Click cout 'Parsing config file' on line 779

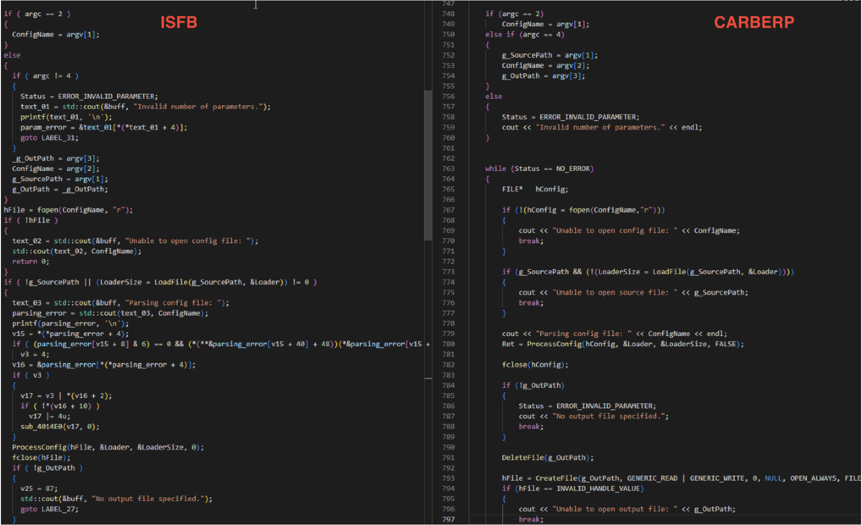coord(615,334)
